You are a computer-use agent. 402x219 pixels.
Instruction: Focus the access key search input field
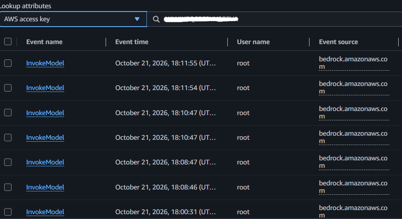pos(274,19)
